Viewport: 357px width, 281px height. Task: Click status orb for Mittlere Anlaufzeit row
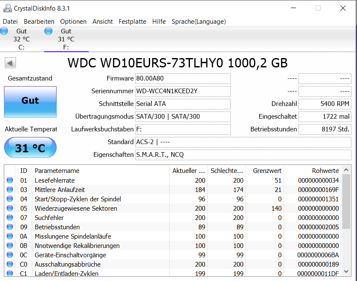click(x=10, y=189)
